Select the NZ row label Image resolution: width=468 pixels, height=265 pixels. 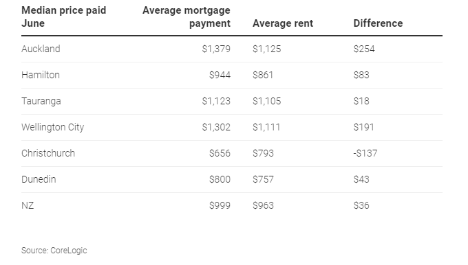pos(28,205)
